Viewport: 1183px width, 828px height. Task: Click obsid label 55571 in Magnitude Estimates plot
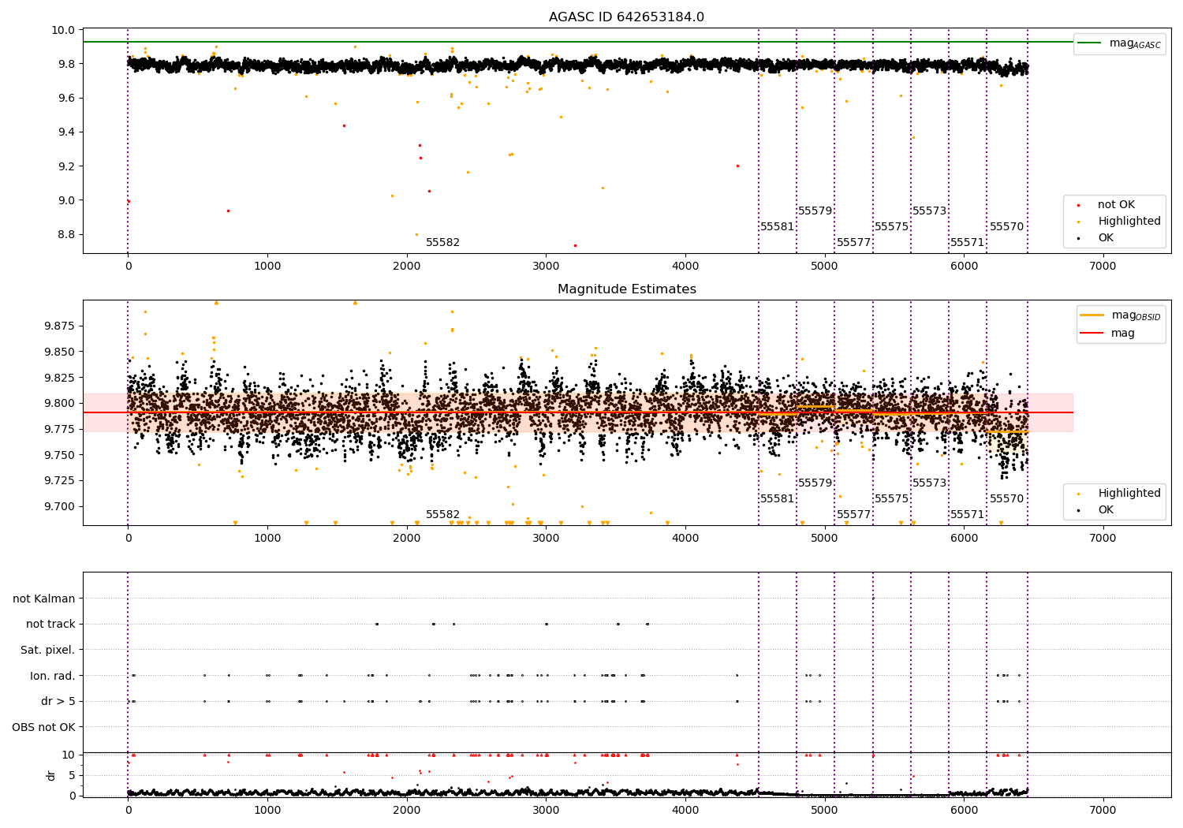tap(967, 515)
